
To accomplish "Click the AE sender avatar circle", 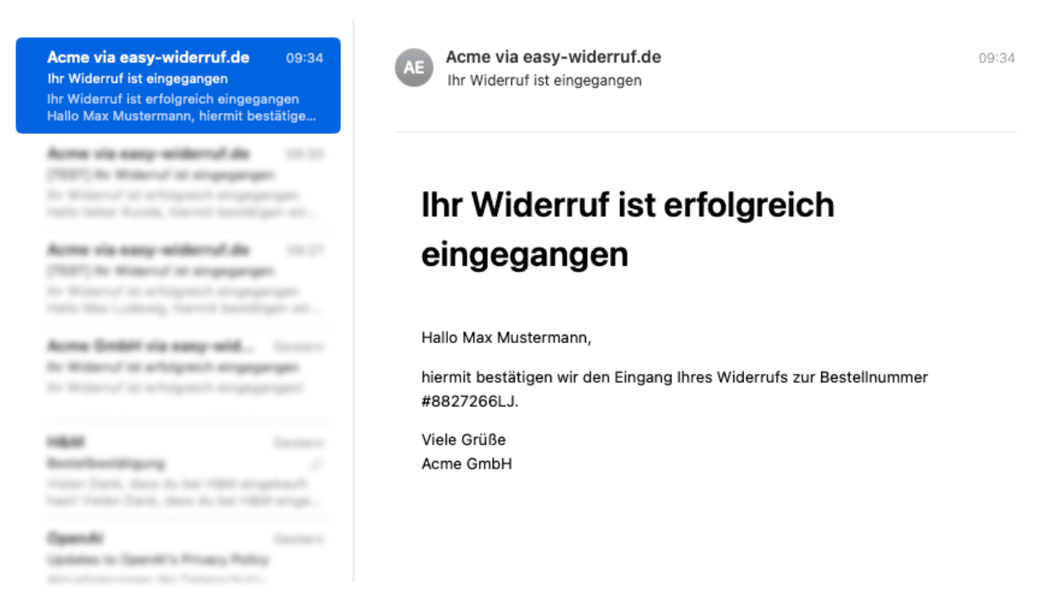I will coord(414,67).
